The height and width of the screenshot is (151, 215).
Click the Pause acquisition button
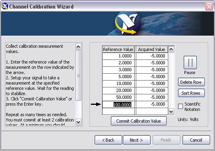click(190, 62)
